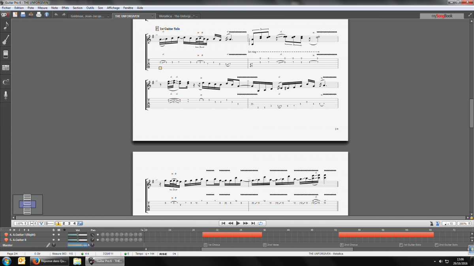Click the eye visibility icon in track header
The width and height of the screenshot is (474, 266).
click(64, 230)
